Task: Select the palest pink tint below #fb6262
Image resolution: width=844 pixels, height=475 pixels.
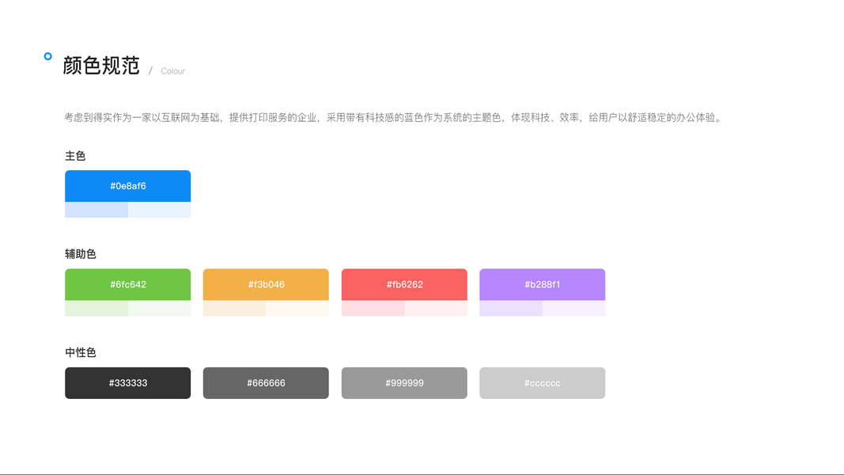Action: pos(436,308)
